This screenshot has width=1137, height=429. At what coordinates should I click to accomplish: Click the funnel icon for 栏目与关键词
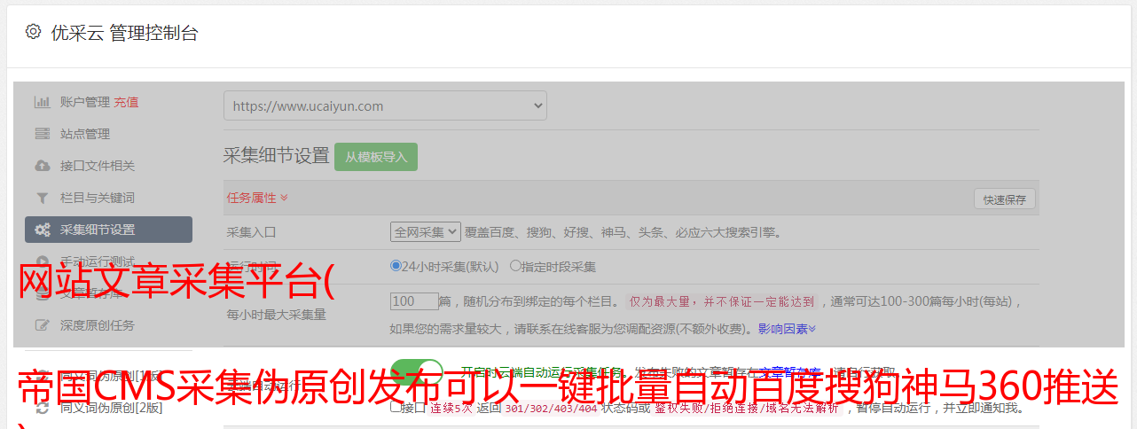[42, 198]
